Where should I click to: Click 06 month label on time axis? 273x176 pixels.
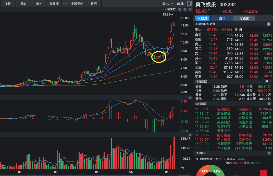[167, 172]
